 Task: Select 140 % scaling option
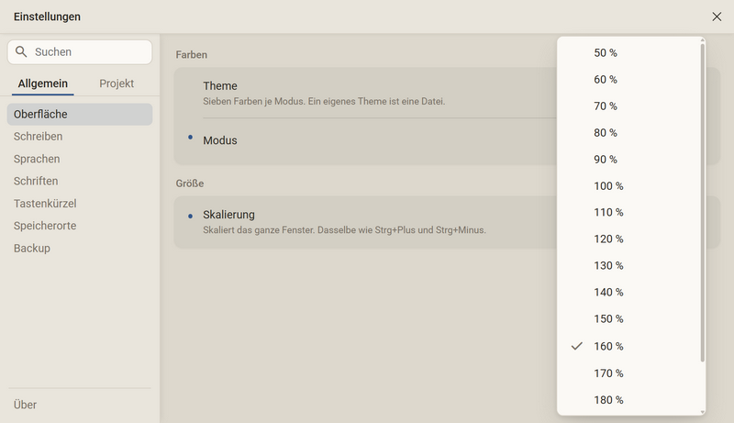point(628,293)
